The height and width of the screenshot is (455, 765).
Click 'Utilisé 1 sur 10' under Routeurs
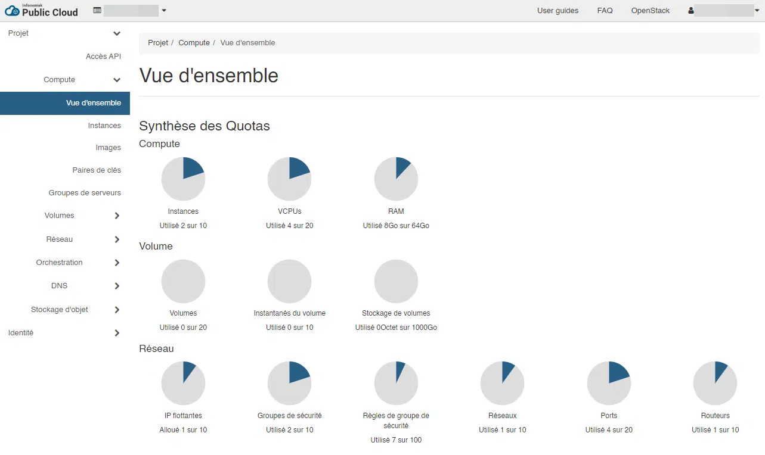pos(715,430)
